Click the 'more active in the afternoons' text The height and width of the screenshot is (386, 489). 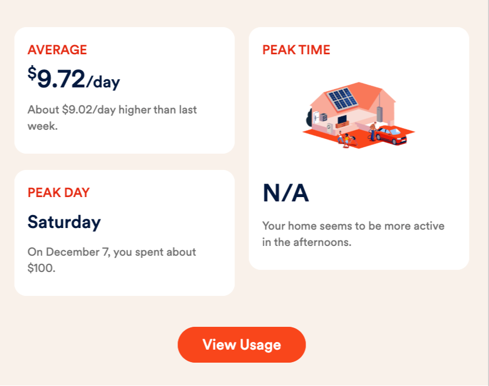click(x=353, y=234)
